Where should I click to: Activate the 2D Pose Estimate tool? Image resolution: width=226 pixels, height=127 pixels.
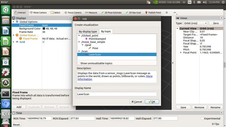(x=111, y=13)
